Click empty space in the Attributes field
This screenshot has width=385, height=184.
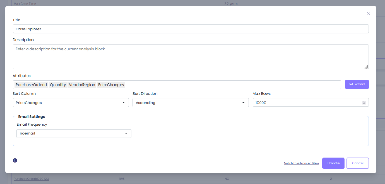(231, 85)
